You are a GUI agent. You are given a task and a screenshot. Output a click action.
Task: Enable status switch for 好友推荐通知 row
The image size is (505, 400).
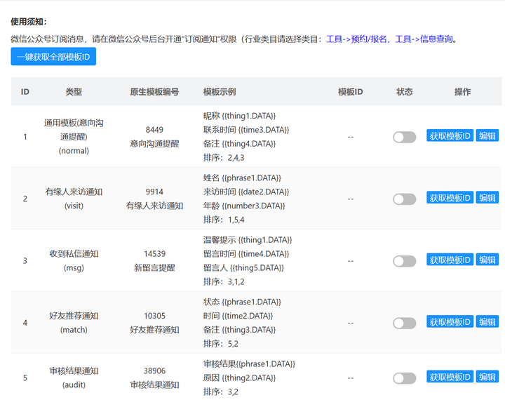pos(405,323)
